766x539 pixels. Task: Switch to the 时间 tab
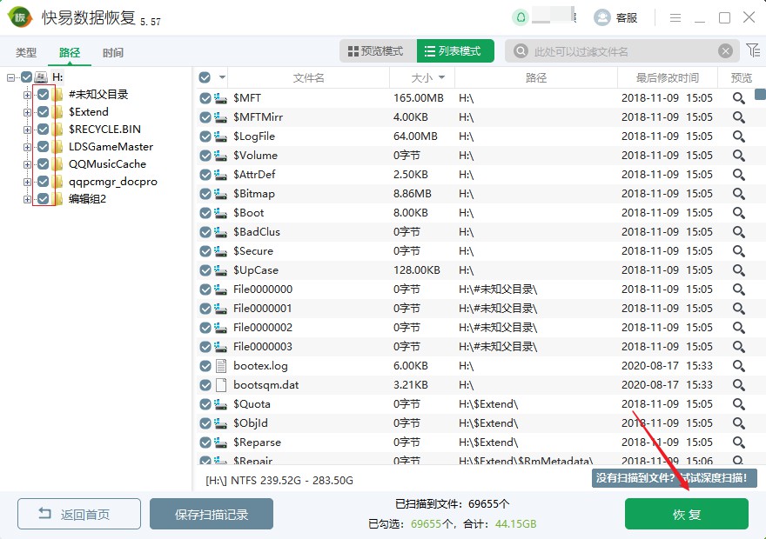coord(112,52)
